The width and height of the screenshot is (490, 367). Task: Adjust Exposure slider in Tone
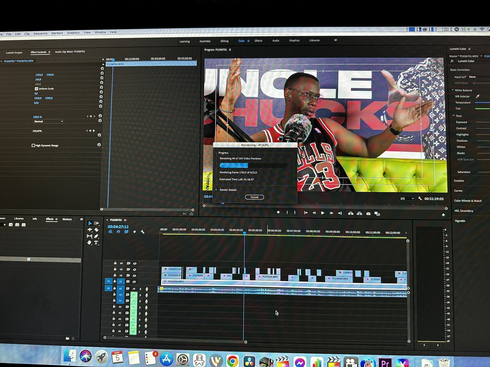[483, 122]
